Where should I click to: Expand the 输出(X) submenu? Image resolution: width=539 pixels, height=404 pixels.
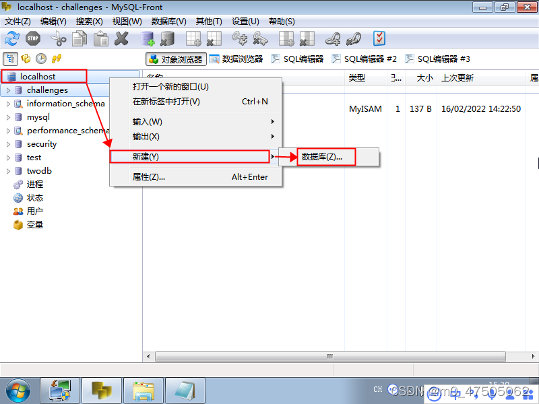coord(196,137)
